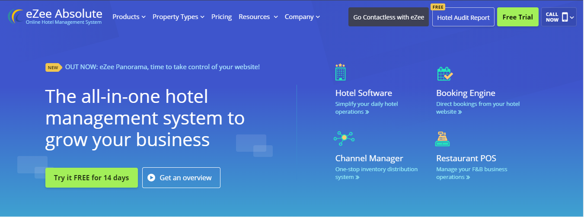Image resolution: width=584 pixels, height=217 pixels.
Task: Open the Channel Manager heading link
Action: [x=369, y=158]
